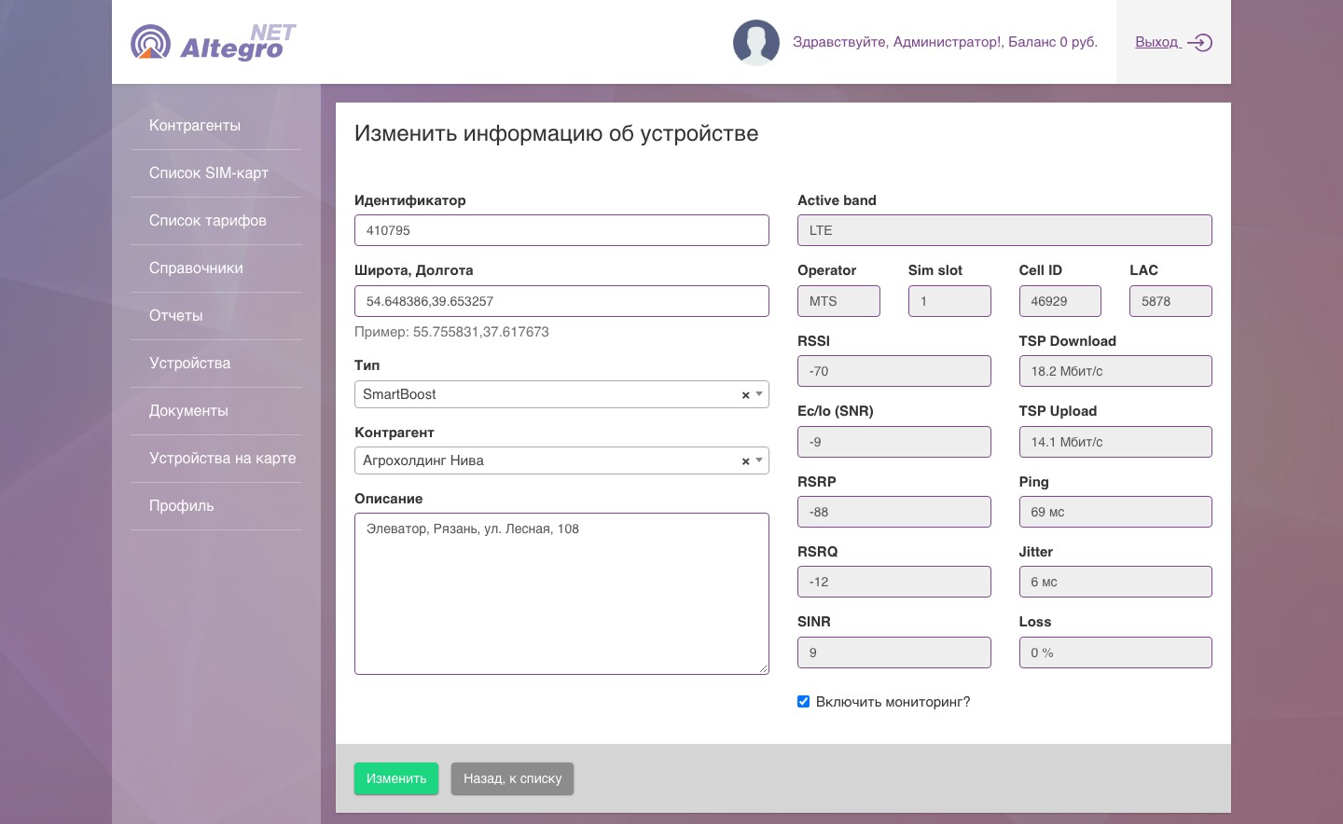The image size is (1343, 824).
Task: Select the Operator field showing MTS
Action: [x=838, y=301]
